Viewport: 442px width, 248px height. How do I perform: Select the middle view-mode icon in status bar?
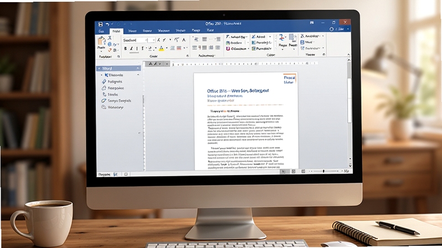tap(293, 171)
